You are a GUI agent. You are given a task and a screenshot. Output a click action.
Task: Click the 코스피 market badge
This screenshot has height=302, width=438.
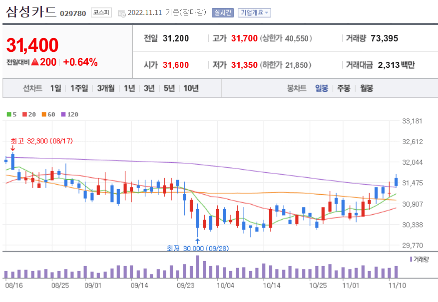point(100,12)
